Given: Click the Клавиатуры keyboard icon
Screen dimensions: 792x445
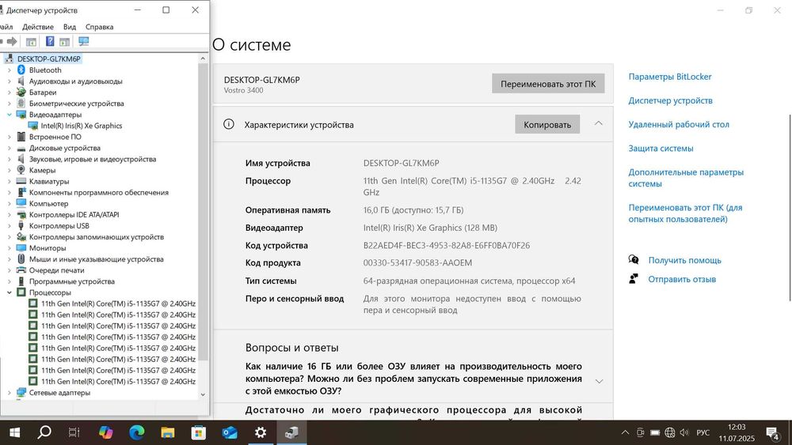Looking at the screenshot, I should (x=21, y=181).
